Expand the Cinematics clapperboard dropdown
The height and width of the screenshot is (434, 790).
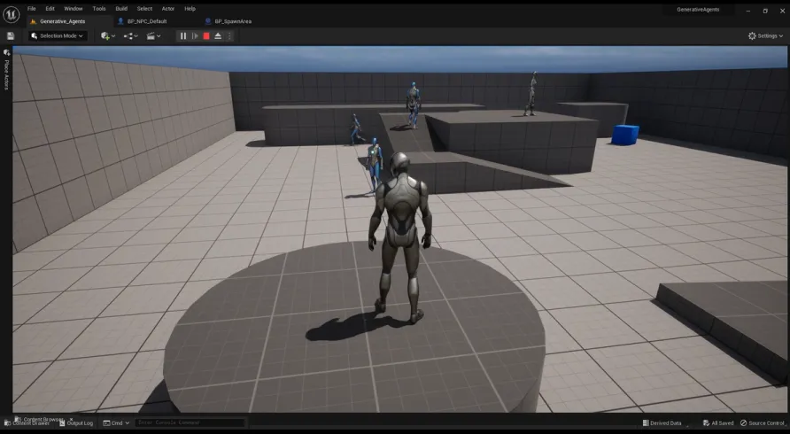pos(153,36)
